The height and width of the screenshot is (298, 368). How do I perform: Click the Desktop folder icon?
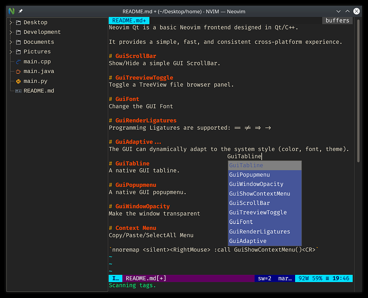18,22
